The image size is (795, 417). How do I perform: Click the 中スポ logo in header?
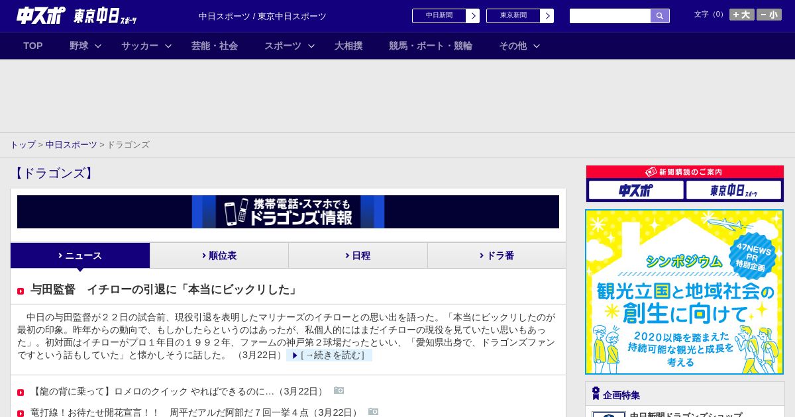(x=41, y=15)
